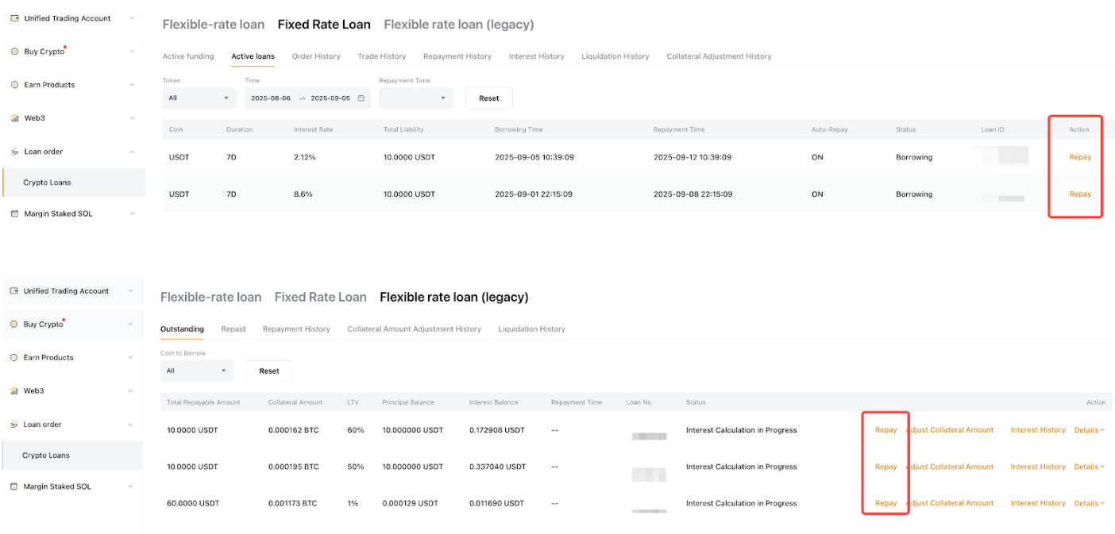Screen dimensions: 1115x534
Task: Click the calendar icon in date range field
Action: coord(361,98)
